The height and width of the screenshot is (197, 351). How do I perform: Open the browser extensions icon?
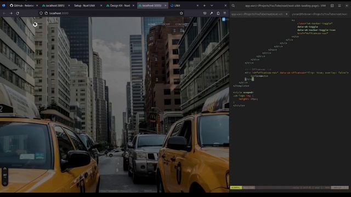(218, 13)
